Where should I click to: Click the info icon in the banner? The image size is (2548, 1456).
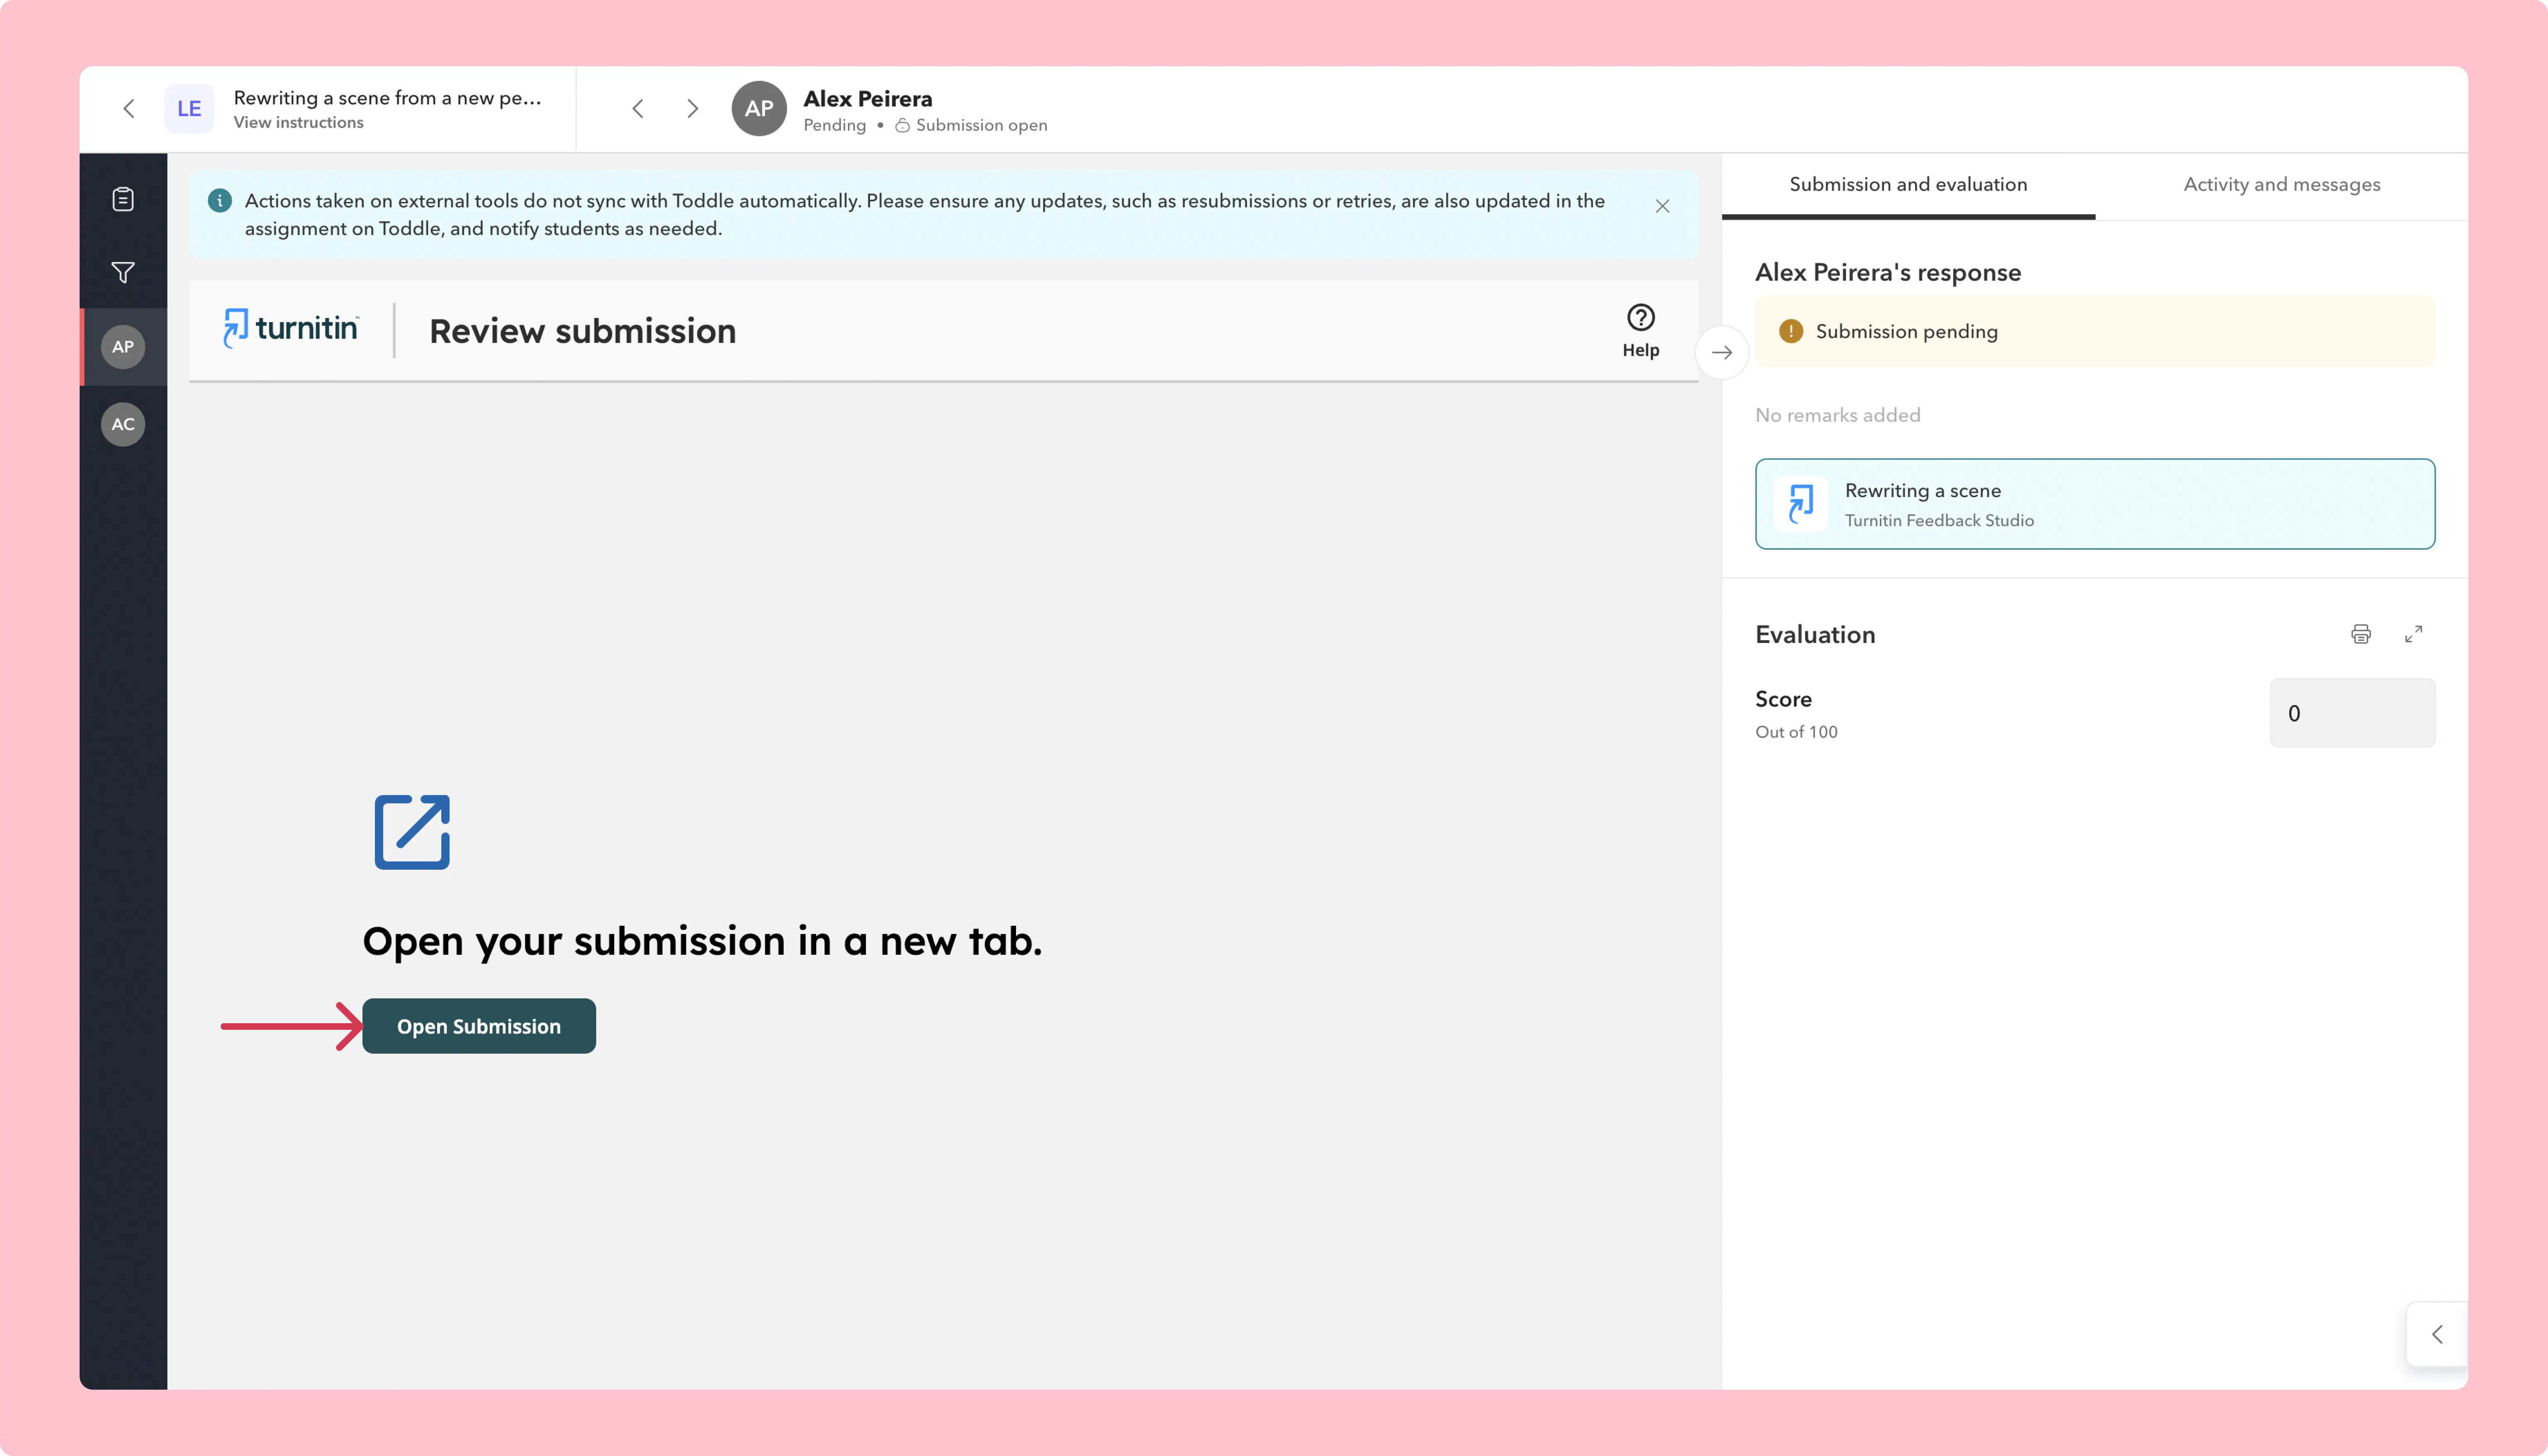[219, 201]
